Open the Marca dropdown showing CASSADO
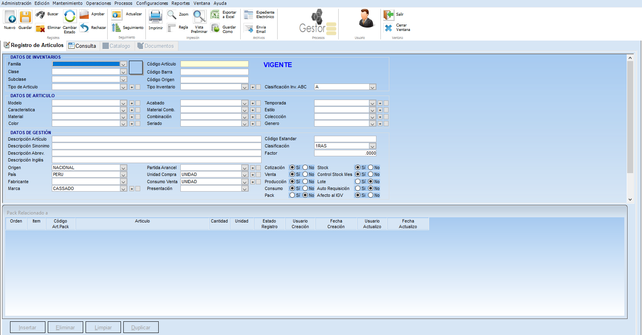 coord(123,189)
